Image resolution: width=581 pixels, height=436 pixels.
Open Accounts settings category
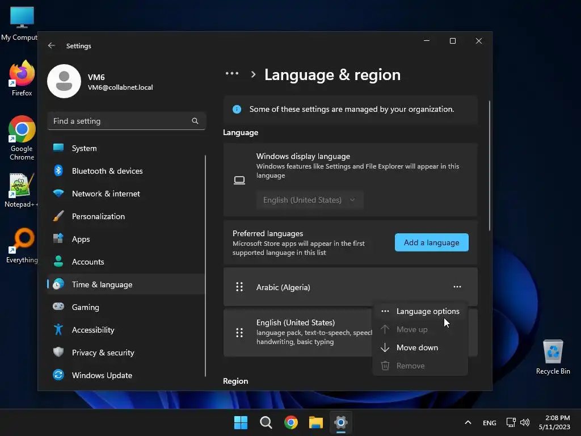[126, 262]
